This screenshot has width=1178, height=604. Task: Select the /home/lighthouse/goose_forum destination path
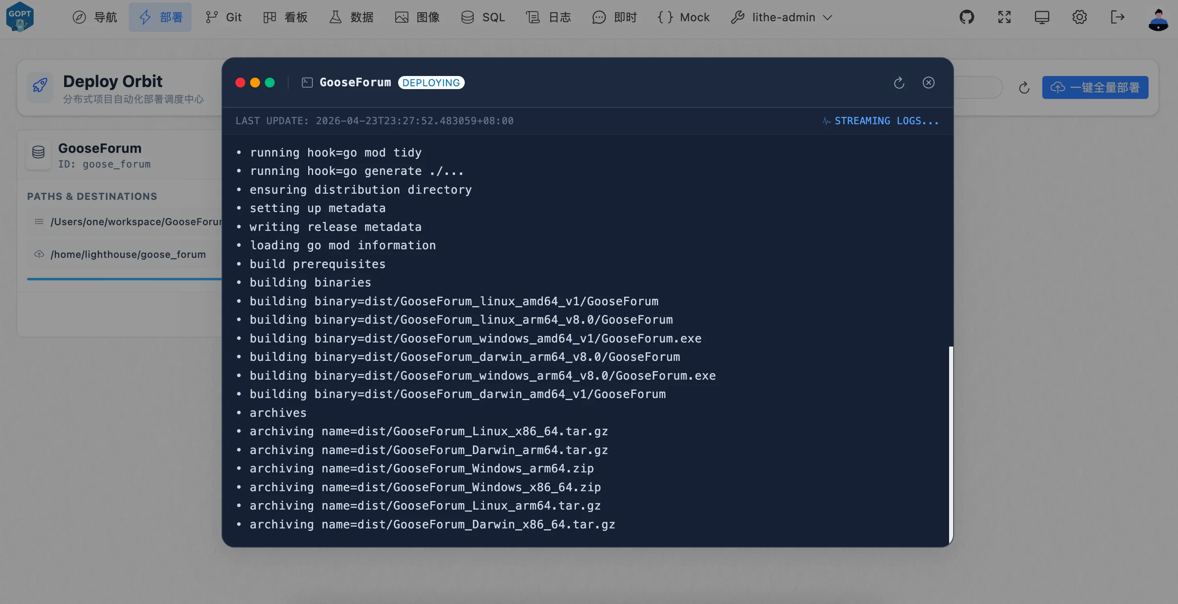tap(128, 254)
